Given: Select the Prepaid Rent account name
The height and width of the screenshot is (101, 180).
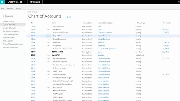Looking at the screenshot, I should (x=58, y=36).
